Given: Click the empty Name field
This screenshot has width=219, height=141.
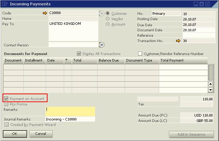Looking at the screenshot, I should [73, 18].
